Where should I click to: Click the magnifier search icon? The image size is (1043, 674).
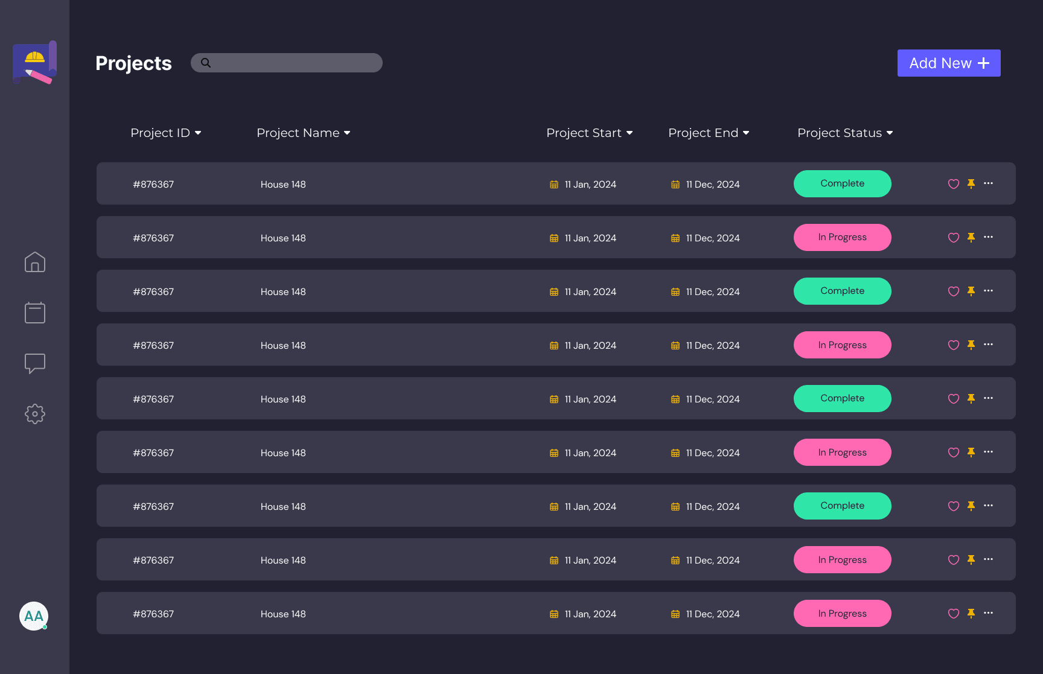(x=206, y=63)
